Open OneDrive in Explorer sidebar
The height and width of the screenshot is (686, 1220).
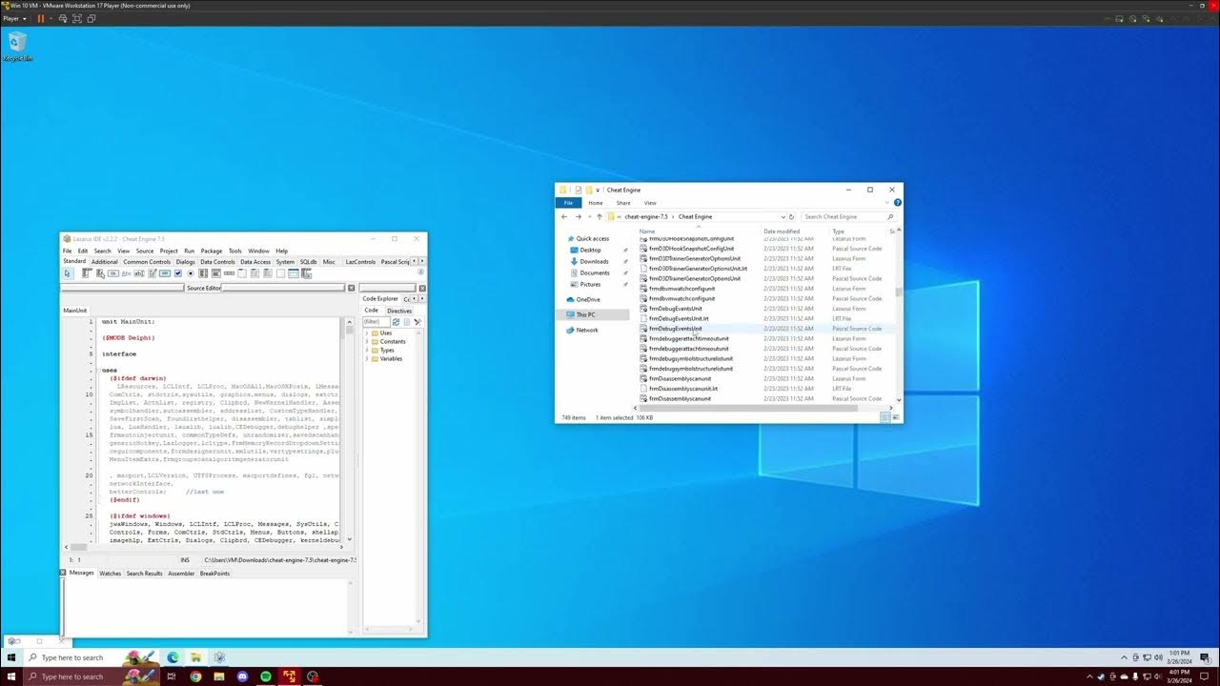click(588, 299)
